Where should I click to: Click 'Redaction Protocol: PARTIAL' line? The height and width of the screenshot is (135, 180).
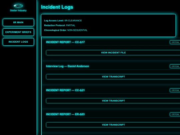(60, 25)
